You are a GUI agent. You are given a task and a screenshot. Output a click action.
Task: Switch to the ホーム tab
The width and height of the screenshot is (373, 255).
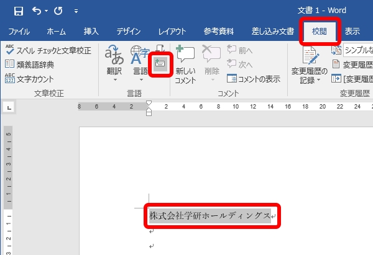[56, 32]
